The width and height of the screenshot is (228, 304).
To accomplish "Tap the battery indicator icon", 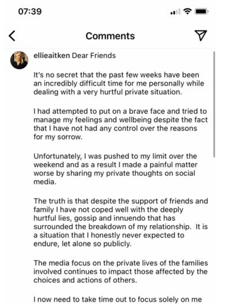I will pos(202,12).
